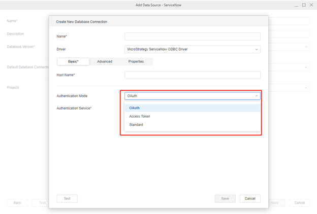Screen dimensions: 317x214
Task: Click the Create New Database Connection title
Action: [82, 22]
